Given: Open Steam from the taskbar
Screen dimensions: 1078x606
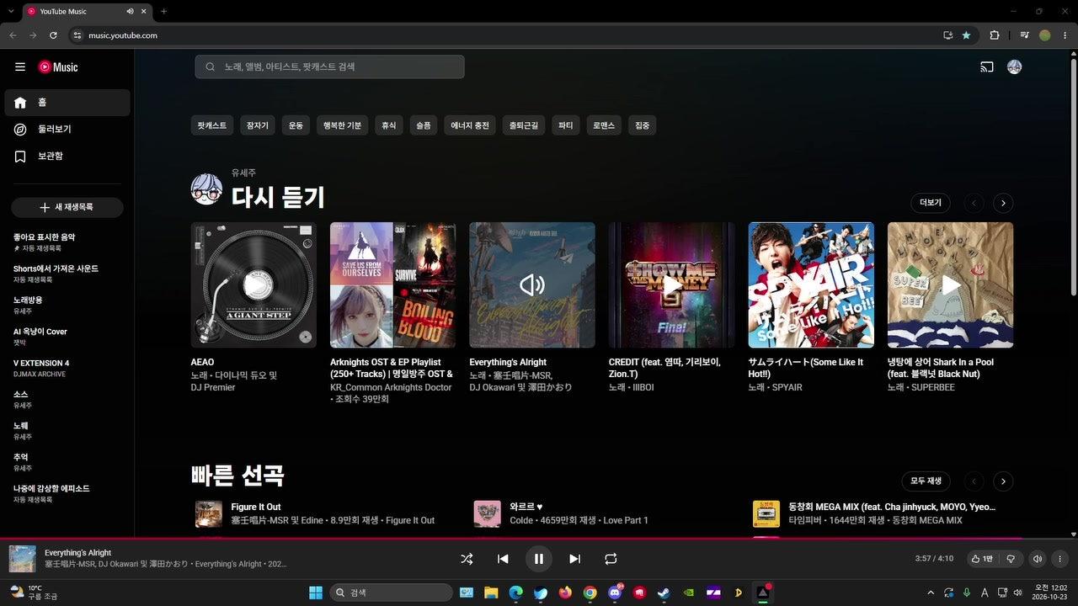Looking at the screenshot, I should pos(664,593).
